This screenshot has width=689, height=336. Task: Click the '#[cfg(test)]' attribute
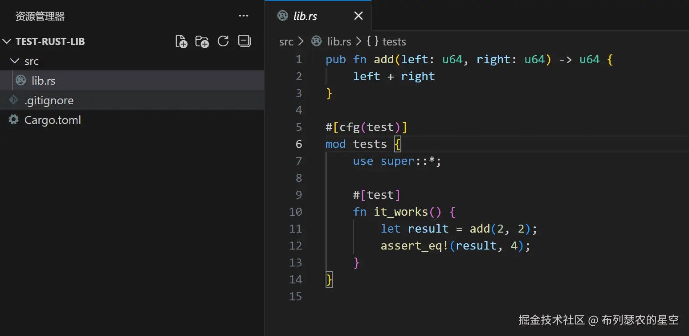[x=367, y=127]
